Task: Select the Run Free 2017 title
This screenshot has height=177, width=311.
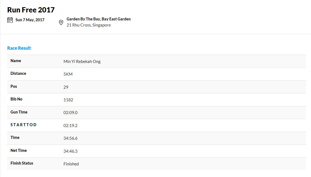Action: [x=31, y=10]
